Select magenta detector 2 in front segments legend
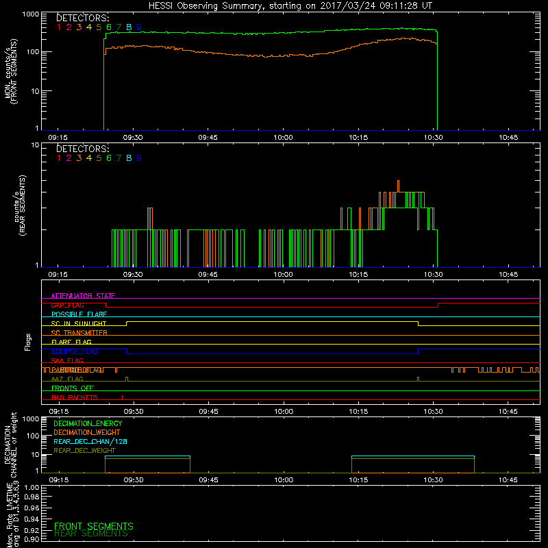This screenshot has height=548, width=548. click(x=69, y=27)
